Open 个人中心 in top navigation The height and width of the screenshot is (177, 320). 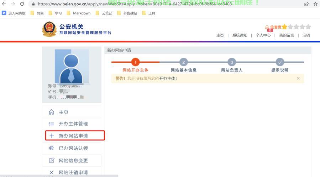click(x=263, y=35)
